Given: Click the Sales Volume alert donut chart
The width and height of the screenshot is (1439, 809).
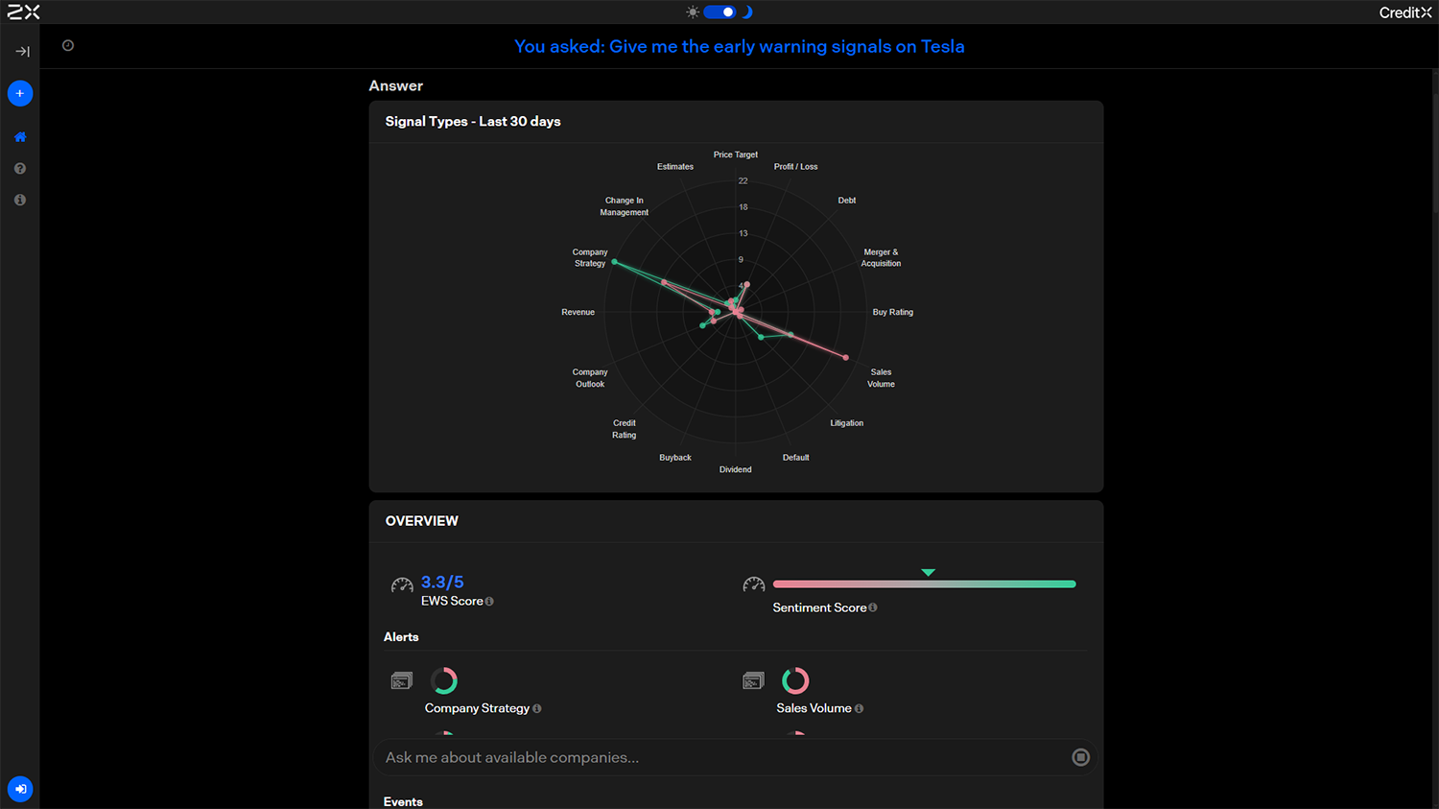Looking at the screenshot, I should click(x=795, y=680).
